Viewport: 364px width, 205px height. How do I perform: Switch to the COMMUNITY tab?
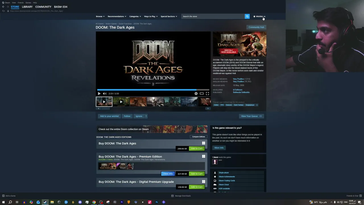[x=43, y=7]
